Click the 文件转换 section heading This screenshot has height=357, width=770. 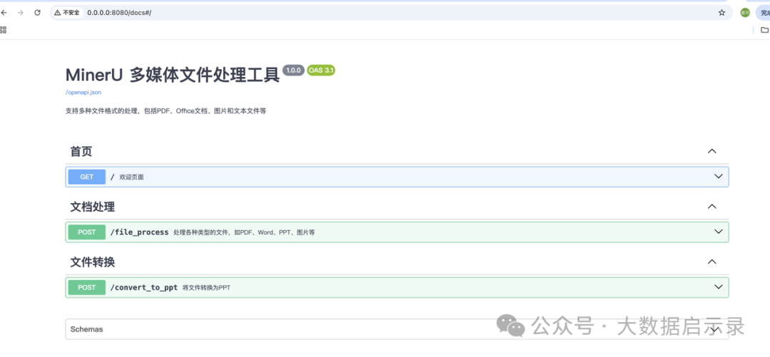[x=92, y=262]
